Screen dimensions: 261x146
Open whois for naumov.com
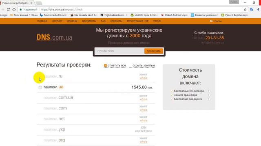(144, 110)
